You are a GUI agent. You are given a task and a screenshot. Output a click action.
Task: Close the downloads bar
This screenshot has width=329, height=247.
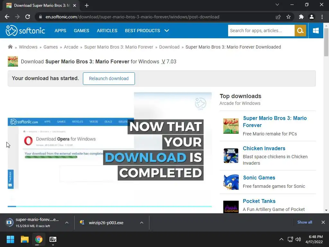[x=323, y=222]
